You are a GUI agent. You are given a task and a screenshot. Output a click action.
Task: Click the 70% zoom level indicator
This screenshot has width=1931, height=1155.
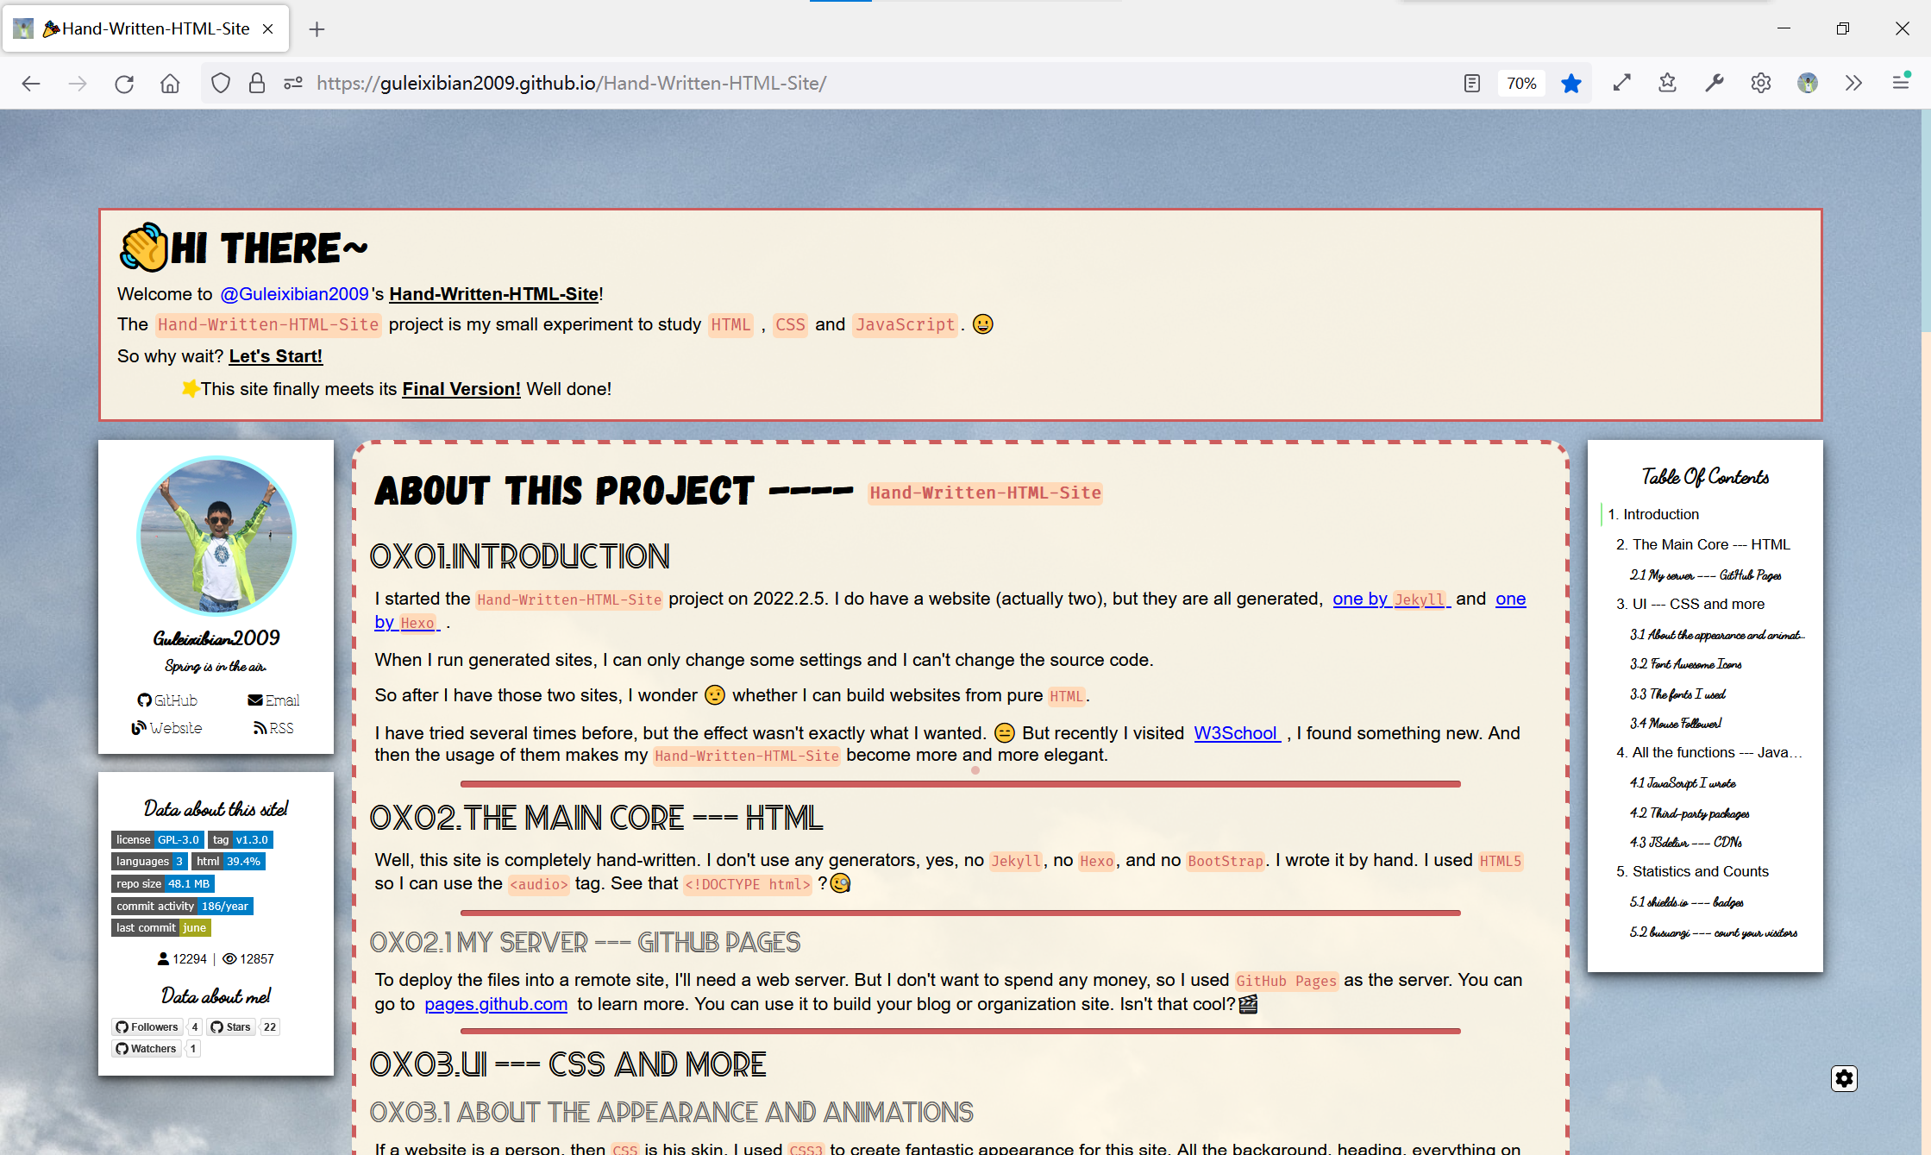[1521, 83]
